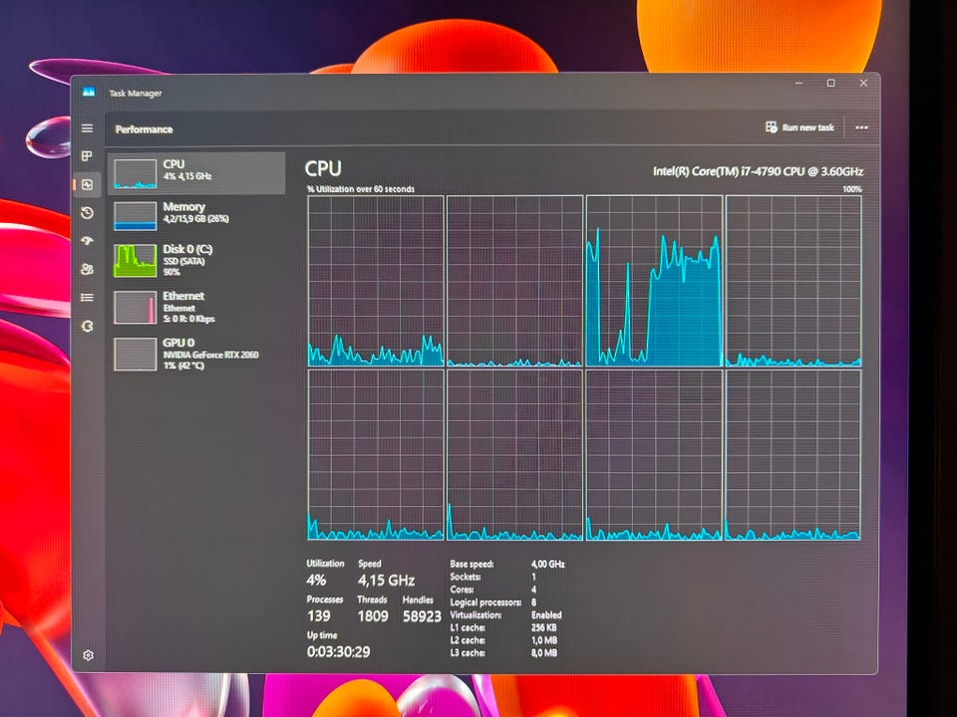Click the Intel(R) Core(TM) i7-4790 CPU label
The width and height of the screenshot is (957, 717).
pos(758,171)
